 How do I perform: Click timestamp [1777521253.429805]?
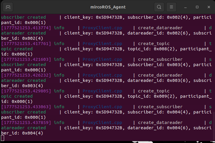pyautogui.click(x=26, y=91)
